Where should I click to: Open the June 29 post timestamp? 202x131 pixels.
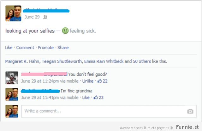point(32,17)
